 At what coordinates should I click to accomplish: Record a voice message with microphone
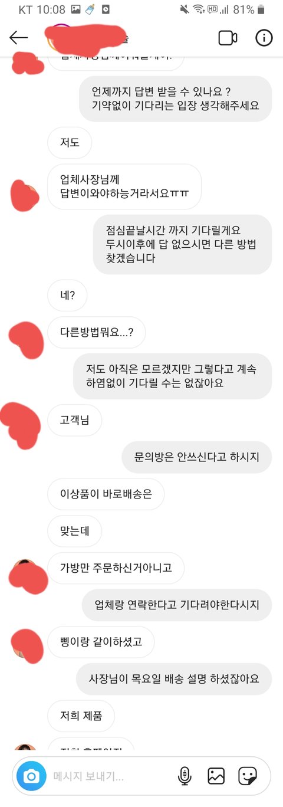[x=185, y=776]
